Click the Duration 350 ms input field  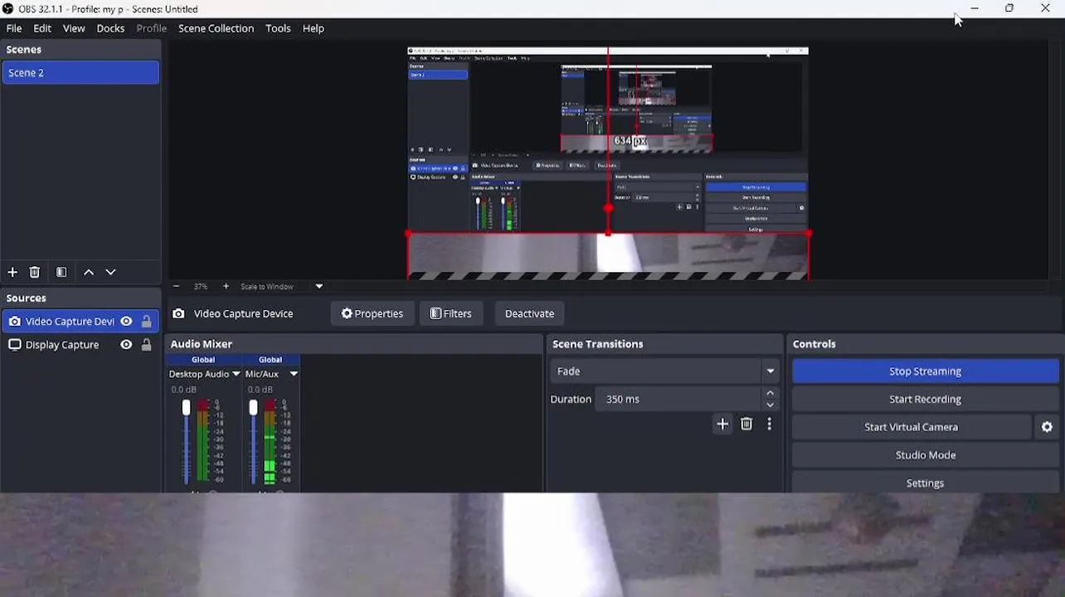point(678,399)
